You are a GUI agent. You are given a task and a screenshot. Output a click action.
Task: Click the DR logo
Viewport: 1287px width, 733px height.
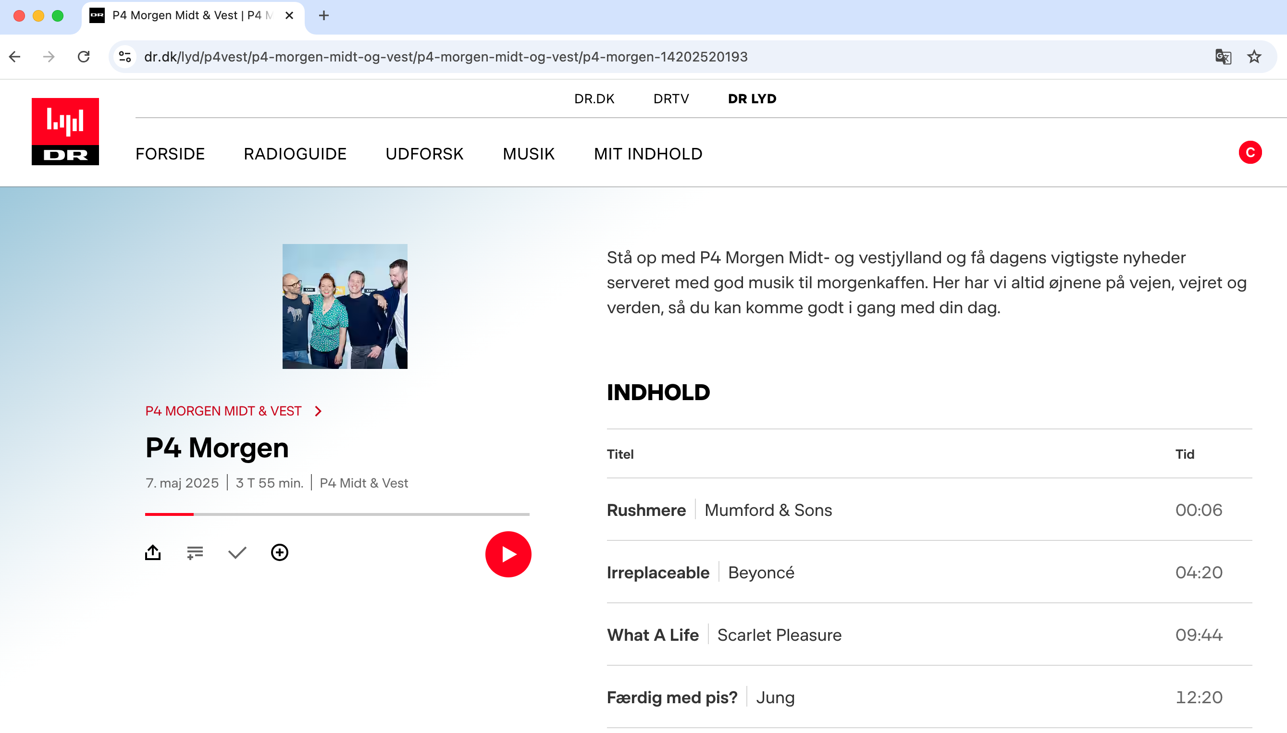[65, 132]
